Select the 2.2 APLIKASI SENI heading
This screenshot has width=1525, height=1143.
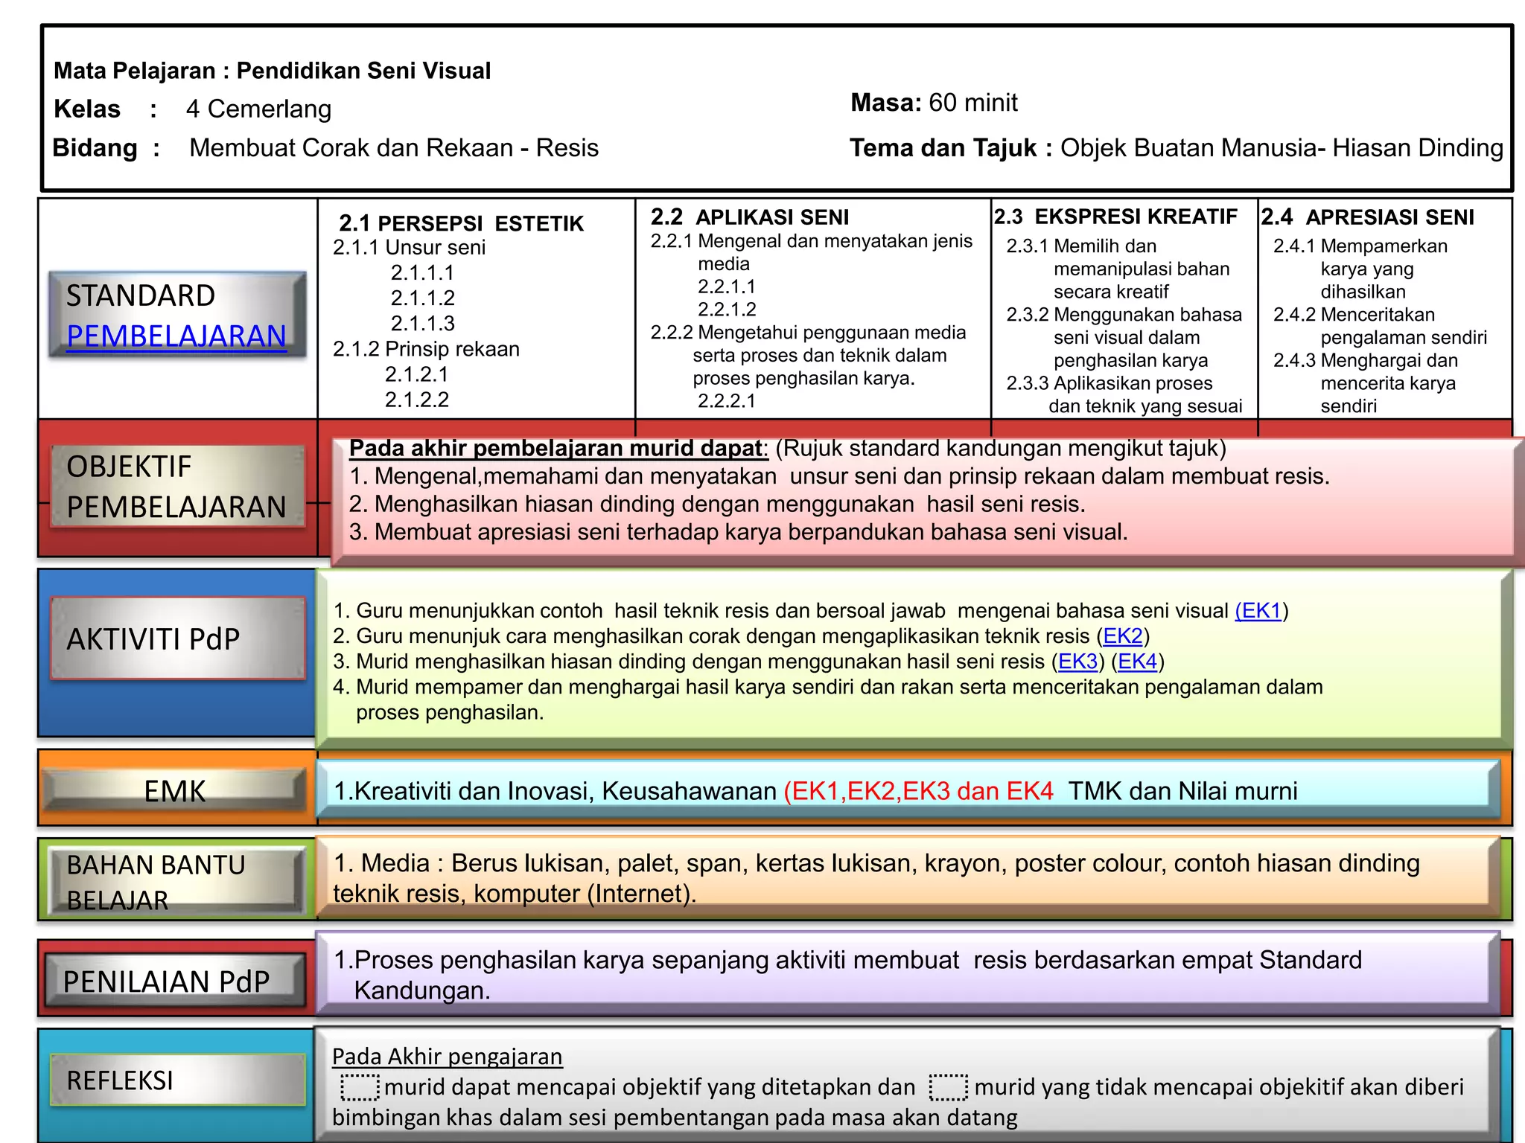point(749,217)
